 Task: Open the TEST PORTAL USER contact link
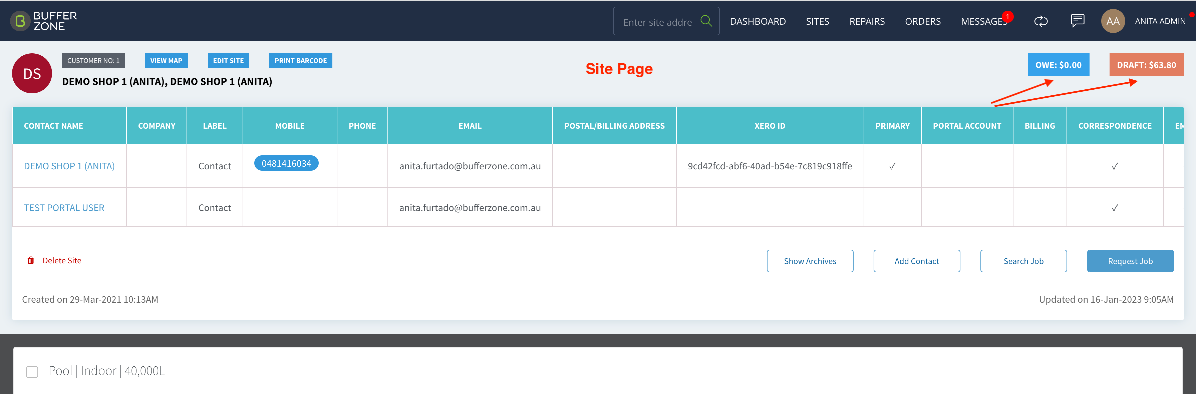(64, 208)
